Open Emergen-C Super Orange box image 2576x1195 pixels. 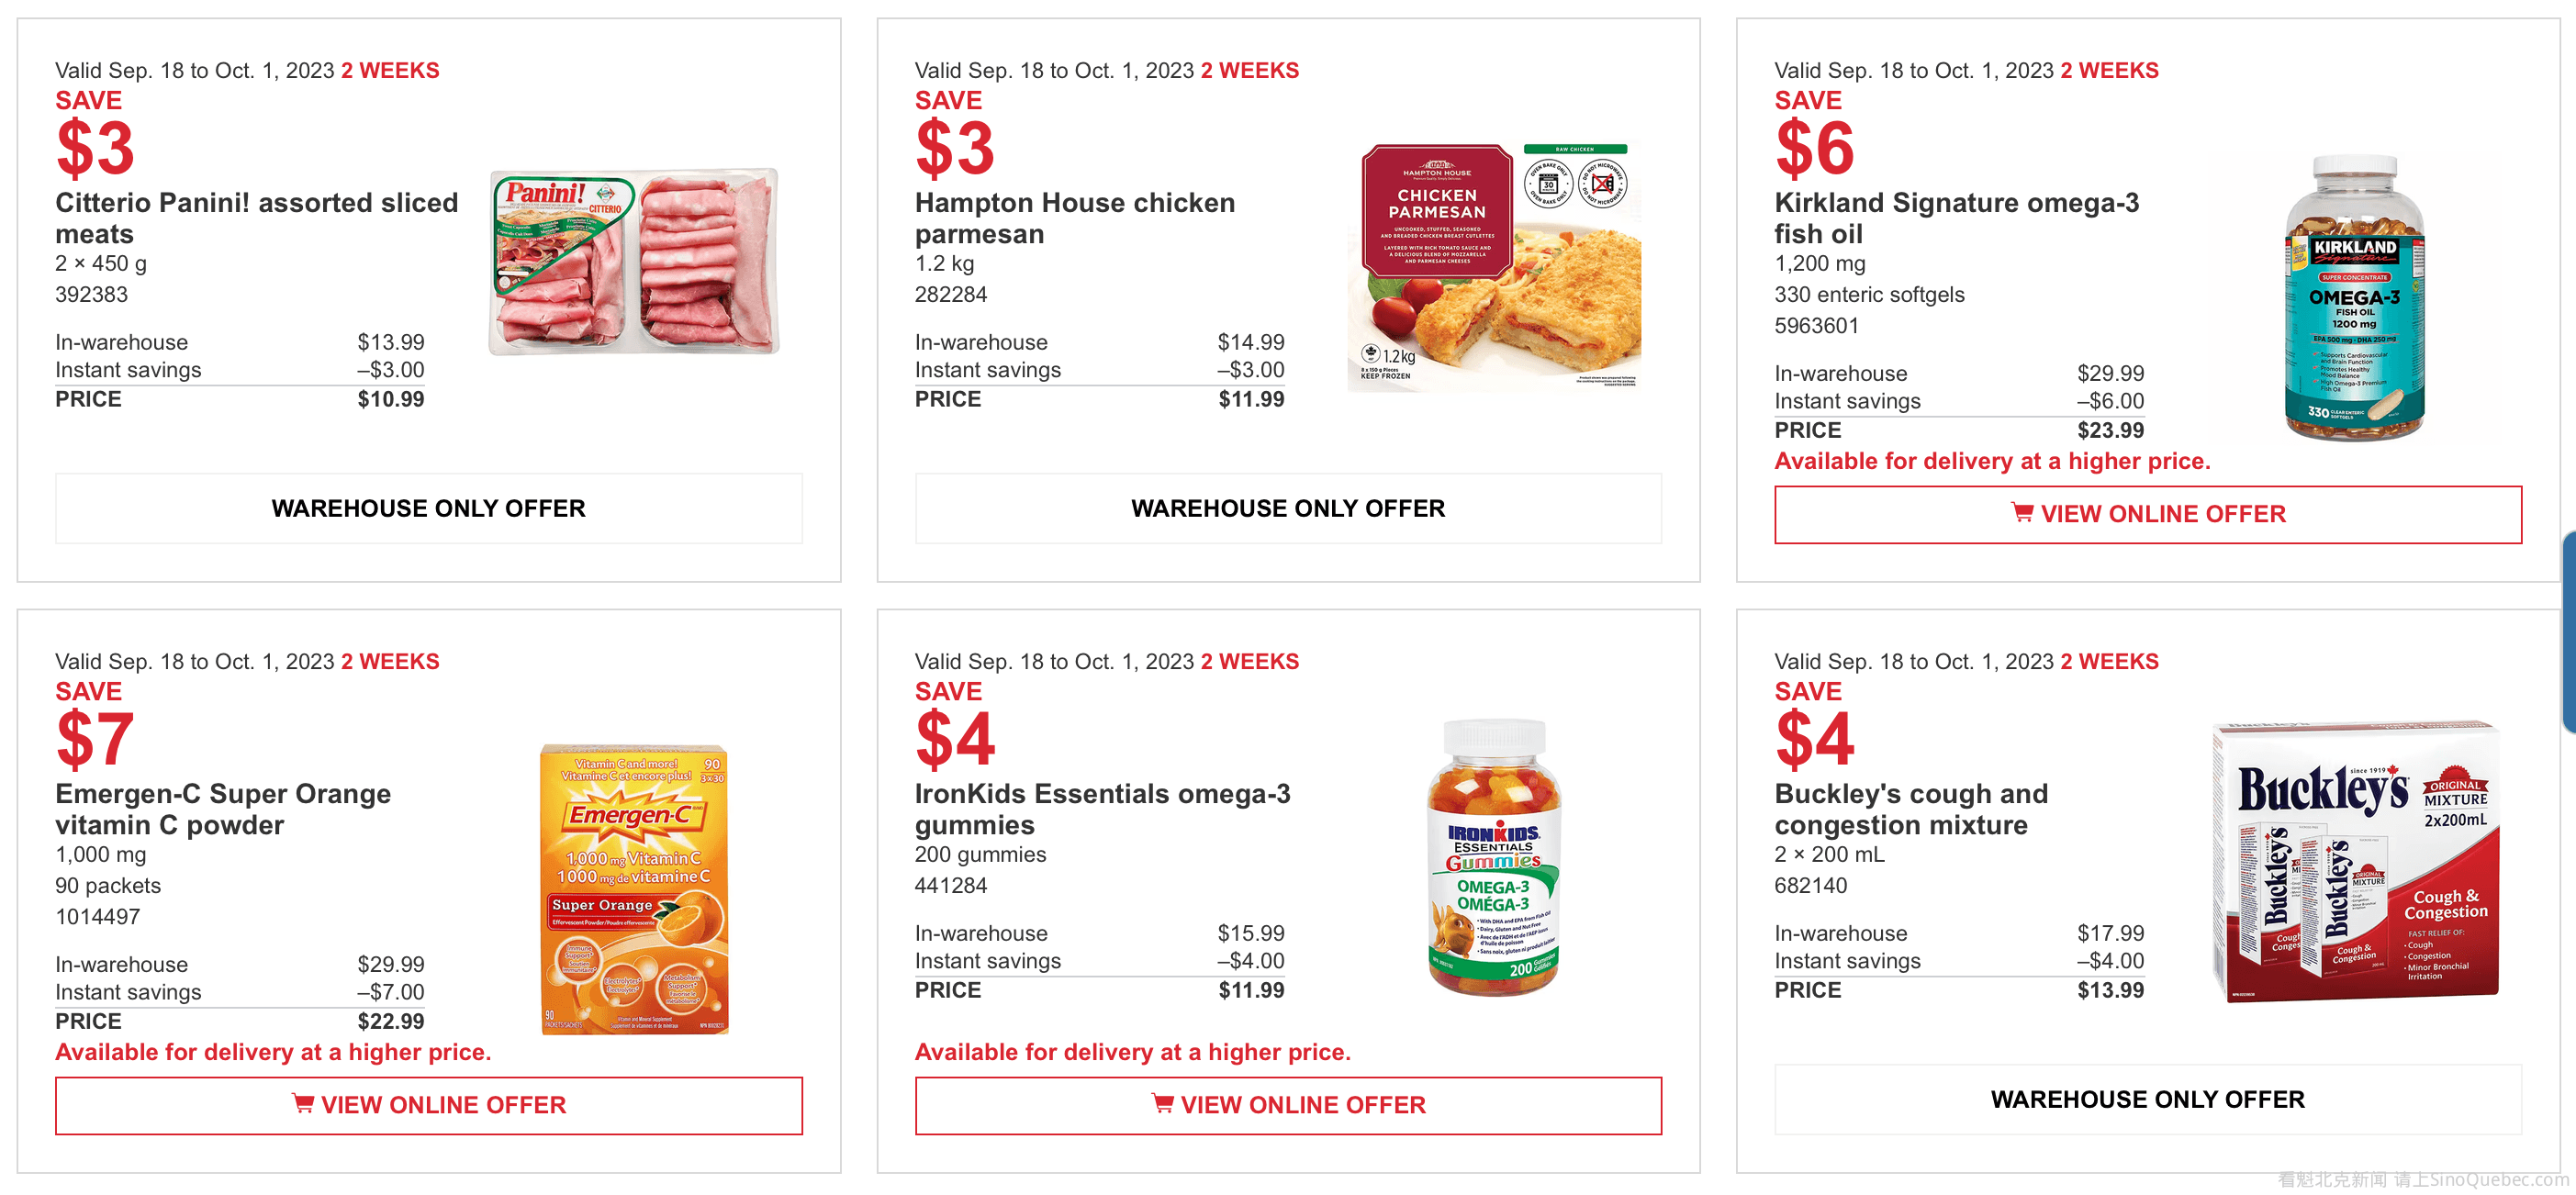click(634, 888)
